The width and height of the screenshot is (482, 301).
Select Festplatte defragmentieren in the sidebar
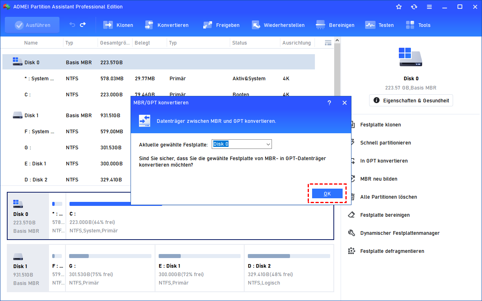392,251
